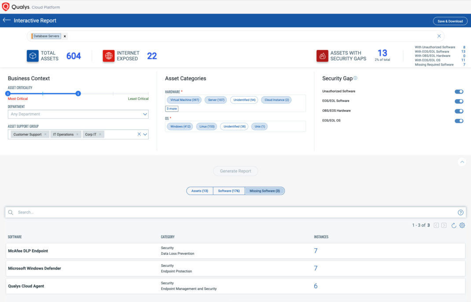Viewport: 471px width, 302px height.
Task: Click With Unauthorized Software count 8
Action: pos(464,47)
